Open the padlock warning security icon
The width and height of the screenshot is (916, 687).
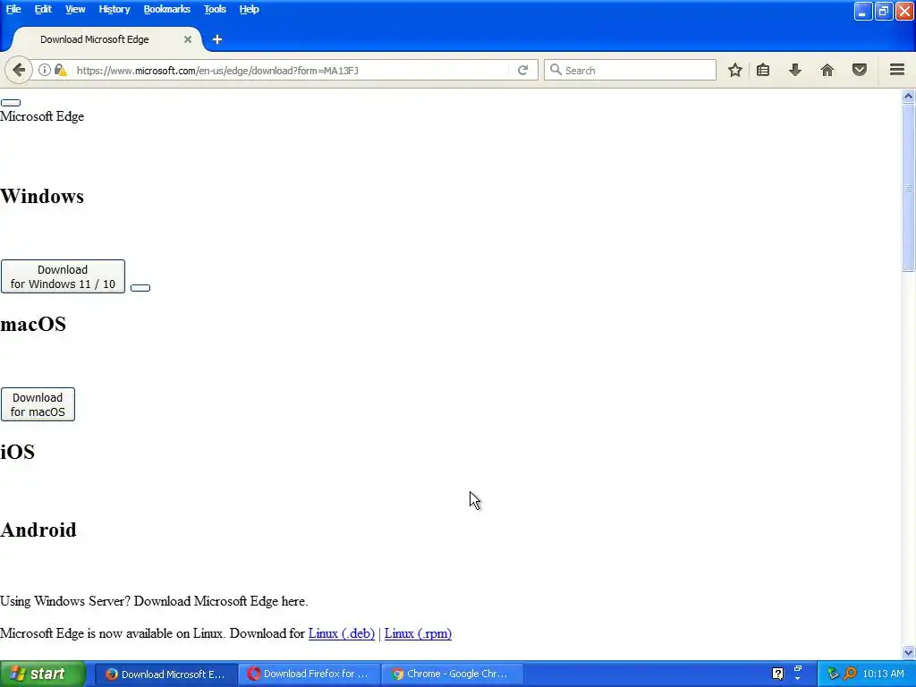pos(60,70)
